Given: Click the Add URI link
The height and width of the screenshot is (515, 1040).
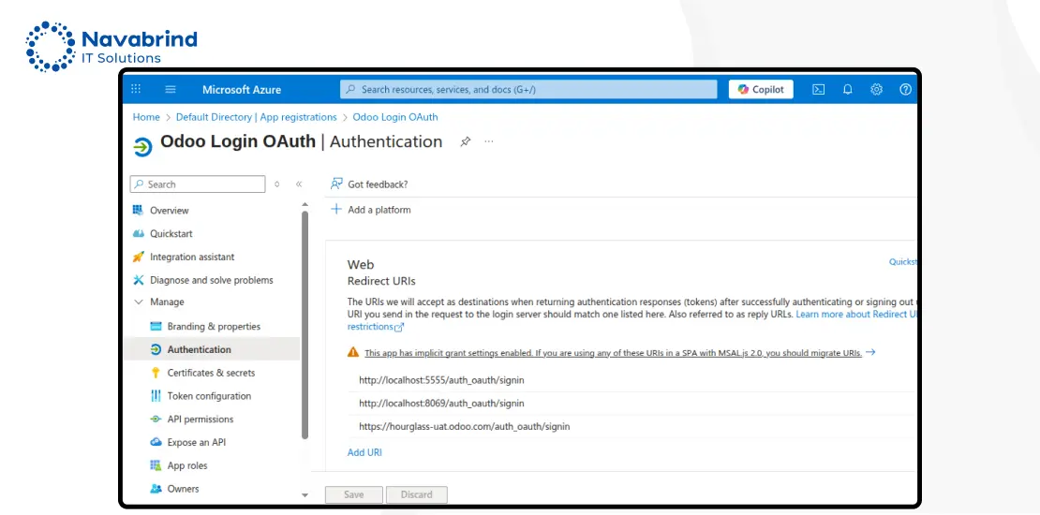Looking at the screenshot, I should point(364,452).
